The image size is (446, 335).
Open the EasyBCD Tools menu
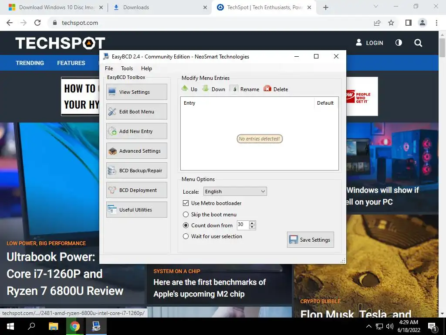click(x=127, y=68)
